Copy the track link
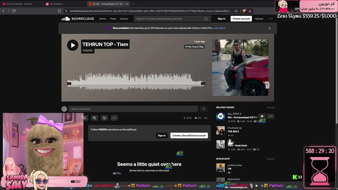The image size is (338, 190). [x=95, y=118]
